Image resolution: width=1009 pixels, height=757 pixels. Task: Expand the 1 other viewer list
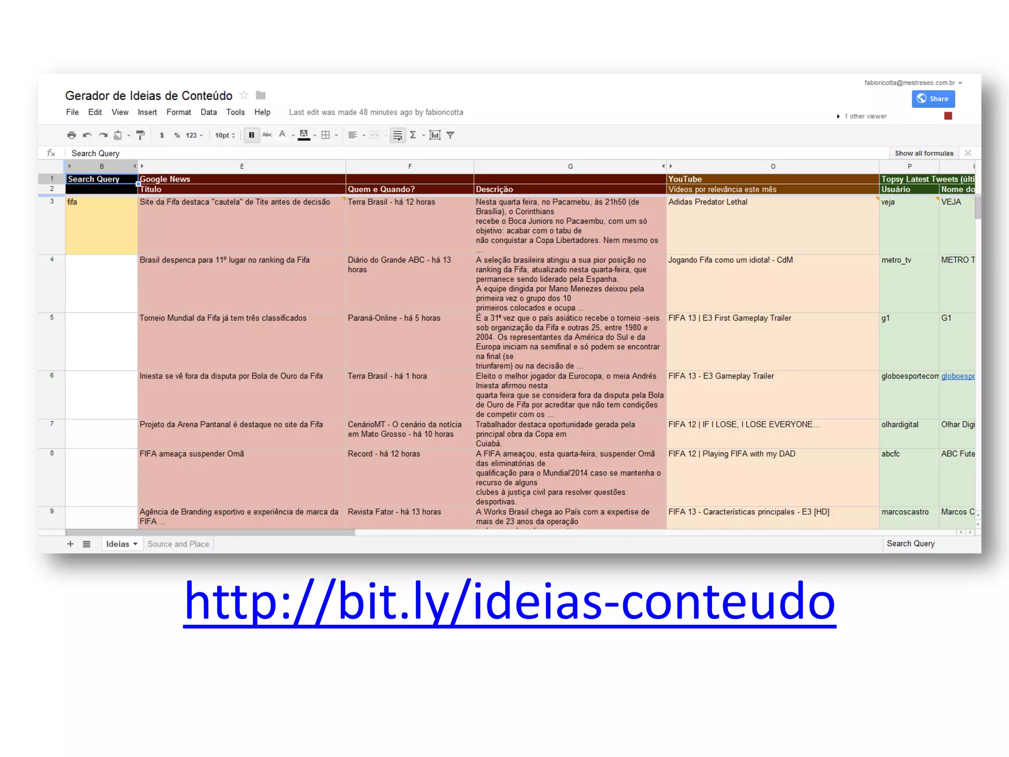pyautogui.click(x=862, y=116)
